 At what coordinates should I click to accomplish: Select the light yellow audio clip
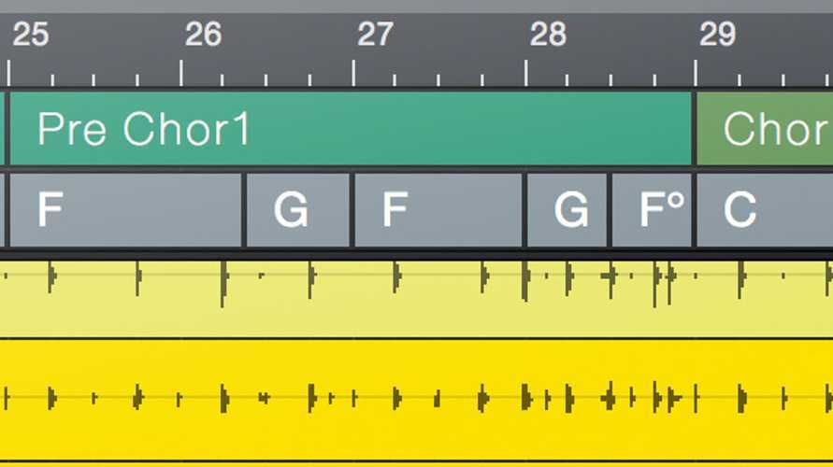pos(417,299)
